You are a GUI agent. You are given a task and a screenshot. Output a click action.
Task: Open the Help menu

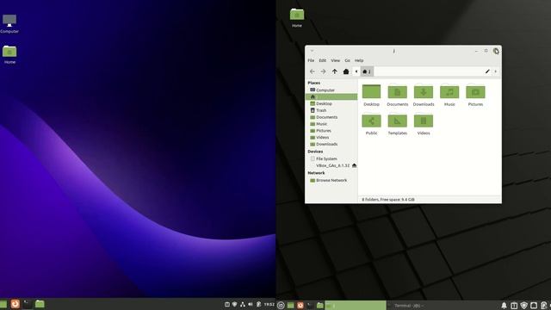pyautogui.click(x=359, y=60)
